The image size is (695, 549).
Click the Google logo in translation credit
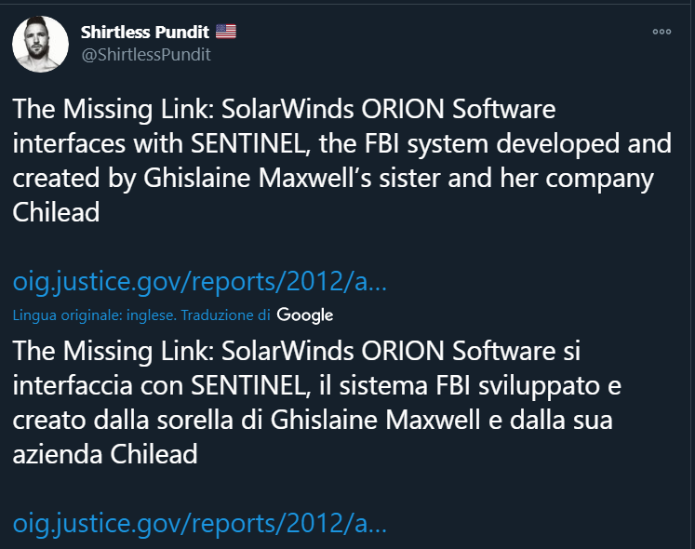pos(305,315)
